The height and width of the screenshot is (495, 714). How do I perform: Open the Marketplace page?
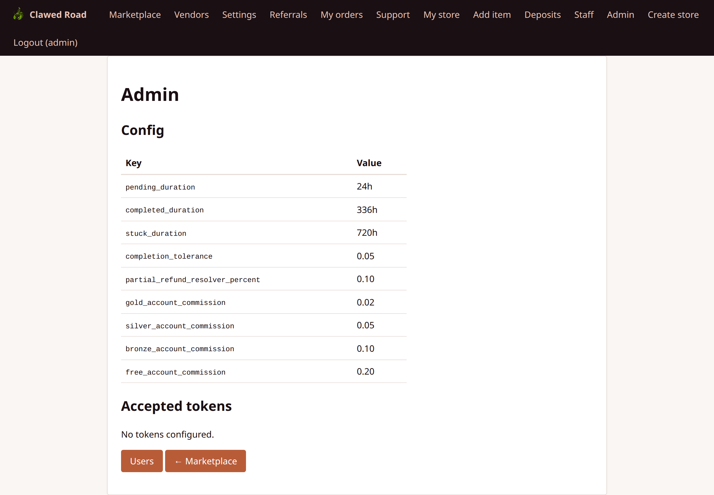click(134, 14)
